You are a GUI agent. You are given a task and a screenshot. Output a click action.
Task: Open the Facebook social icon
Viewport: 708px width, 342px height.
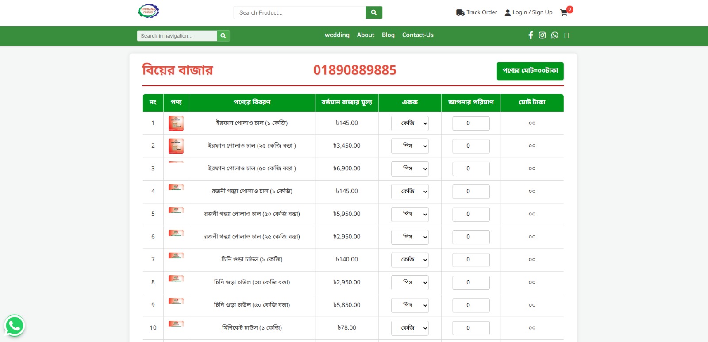[531, 35]
